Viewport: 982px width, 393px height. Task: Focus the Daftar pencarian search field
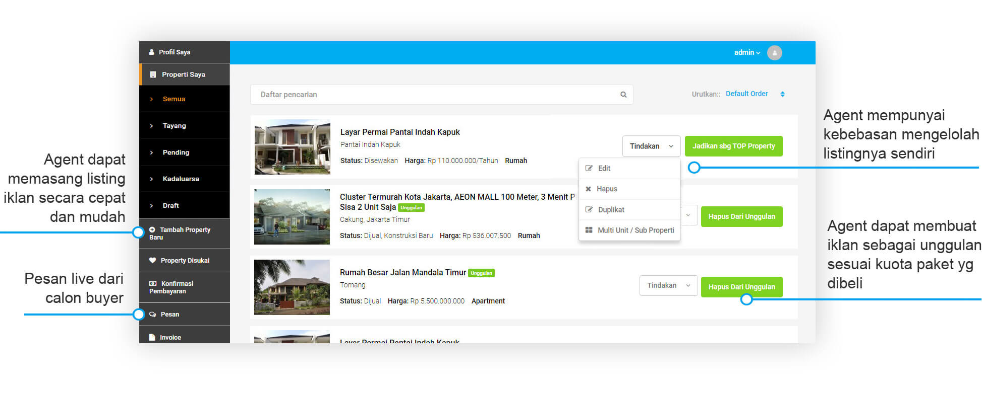tap(441, 95)
